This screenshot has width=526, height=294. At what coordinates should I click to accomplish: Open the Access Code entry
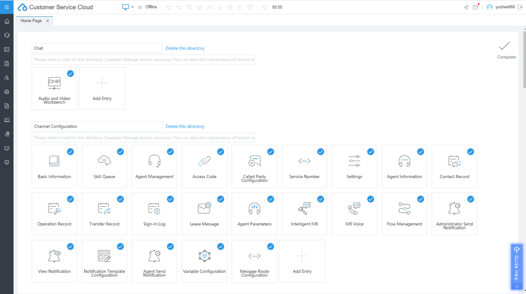click(204, 166)
